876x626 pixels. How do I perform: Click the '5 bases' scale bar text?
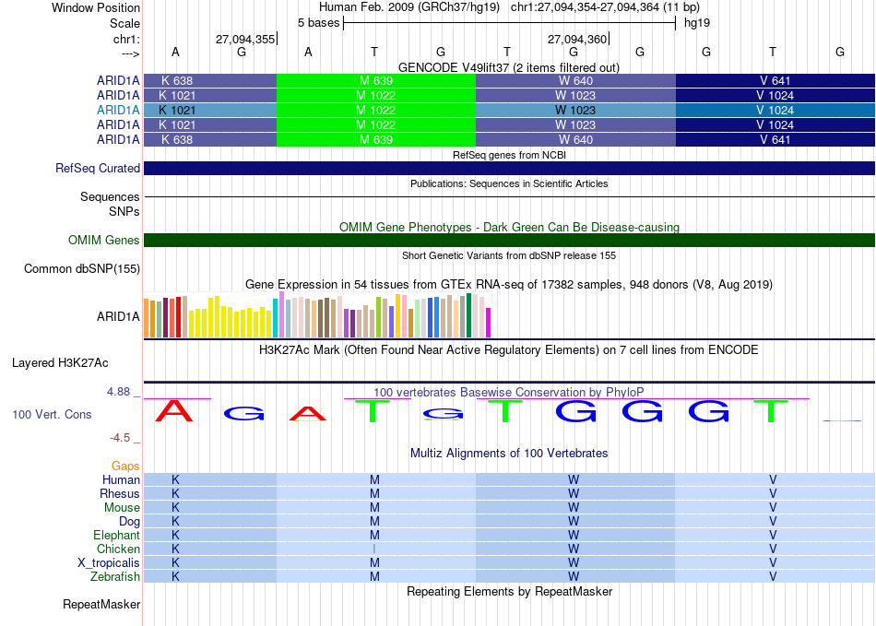[318, 23]
